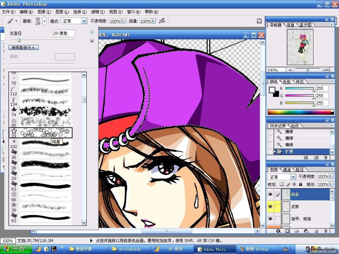Select the grass brush preset 134
The height and width of the screenshot is (254, 339).
[x=40, y=101]
